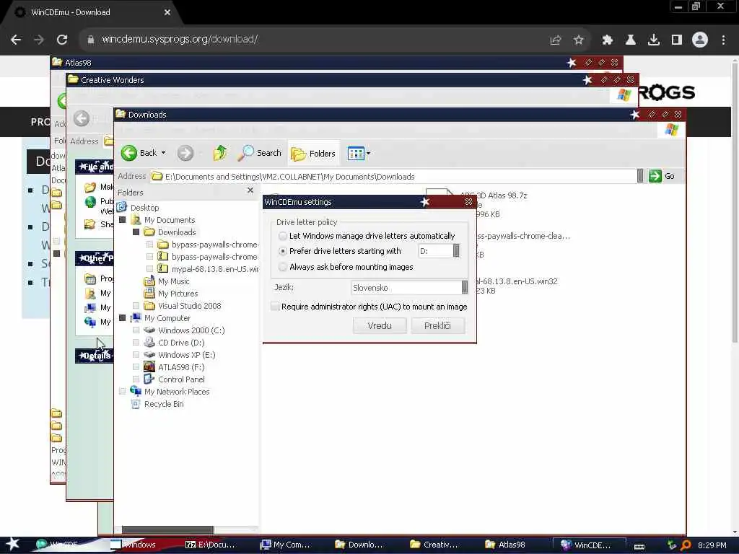739x554 pixels.
Task: Open Chrome profile avatar
Action: (x=700, y=40)
